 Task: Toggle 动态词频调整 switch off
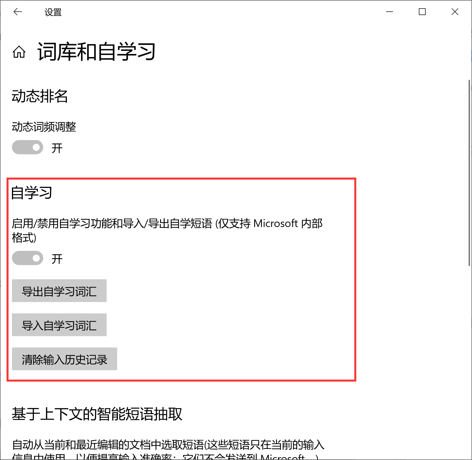28,147
